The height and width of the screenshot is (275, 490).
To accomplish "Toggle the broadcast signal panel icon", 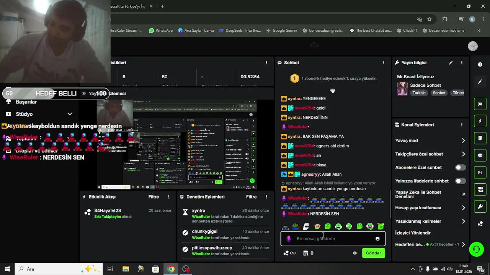I will point(480,172).
